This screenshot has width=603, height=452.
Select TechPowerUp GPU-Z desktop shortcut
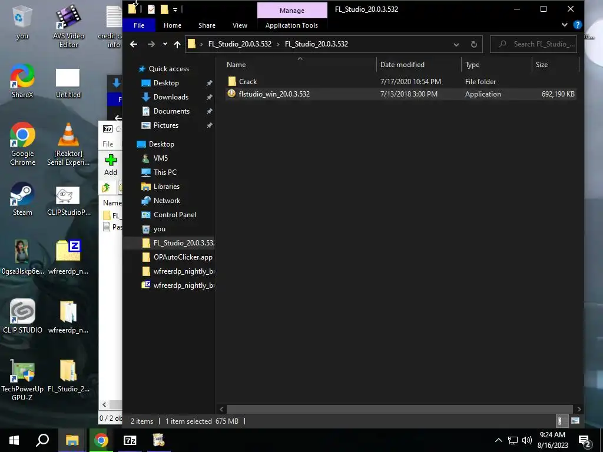coord(22,380)
